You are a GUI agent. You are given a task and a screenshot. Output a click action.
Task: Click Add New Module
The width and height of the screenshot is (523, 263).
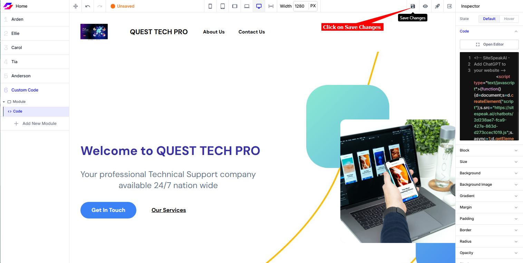35,124
